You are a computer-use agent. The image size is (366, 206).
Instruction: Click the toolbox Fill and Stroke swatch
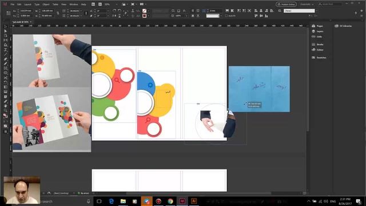pos(5,116)
